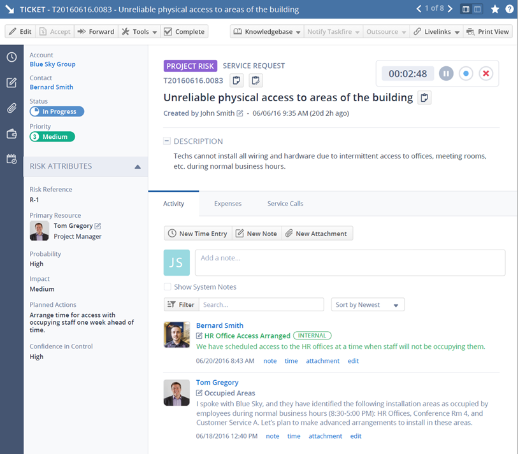Screen dimensions: 518x454
Task: Click New Time Entry button
Action: coord(198,234)
